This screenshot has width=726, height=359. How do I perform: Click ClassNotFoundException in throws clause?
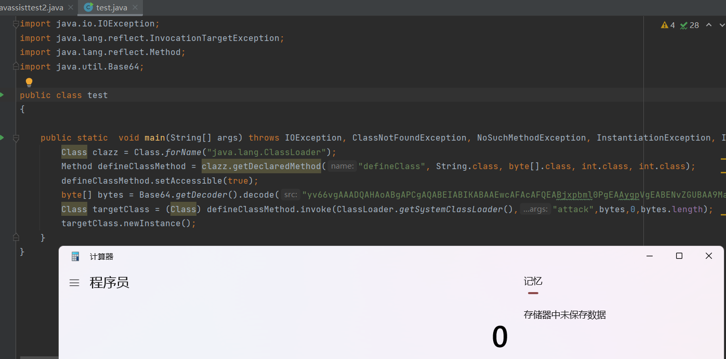click(x=410, y=138)
